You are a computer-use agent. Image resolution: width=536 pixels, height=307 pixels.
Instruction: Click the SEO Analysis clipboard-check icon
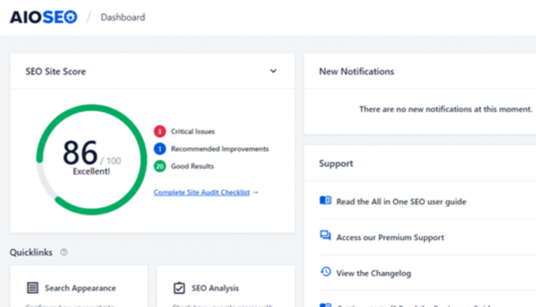point(179,288)
